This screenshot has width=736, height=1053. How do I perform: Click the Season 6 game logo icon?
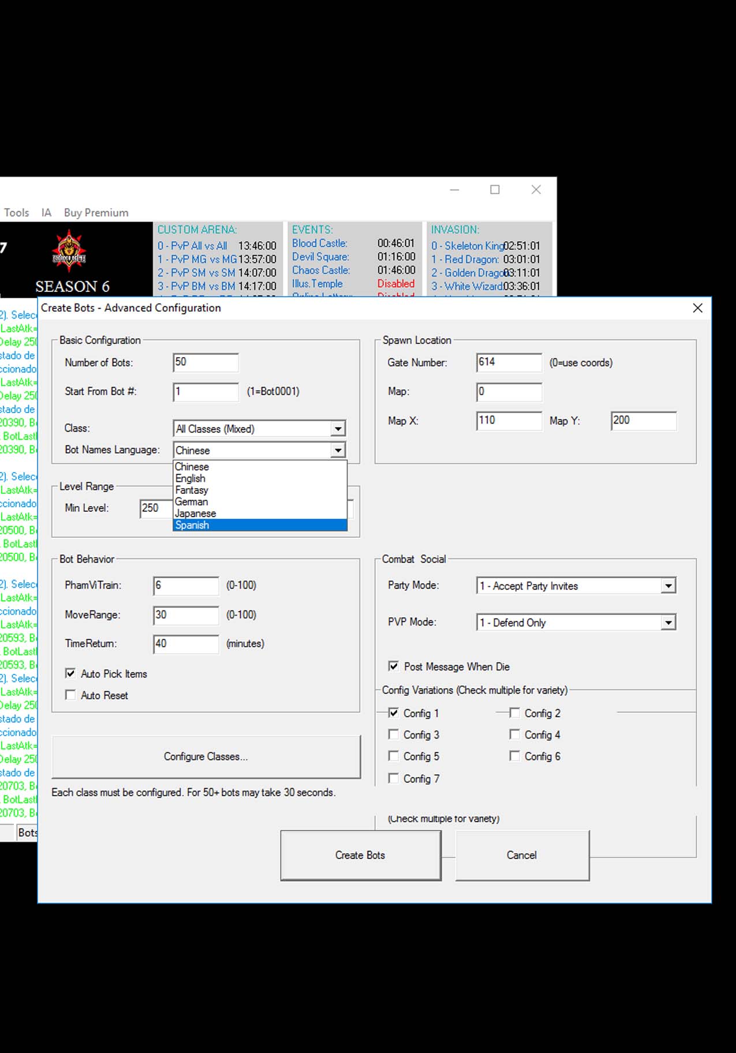pyautogui.click(x=69, y=252)
